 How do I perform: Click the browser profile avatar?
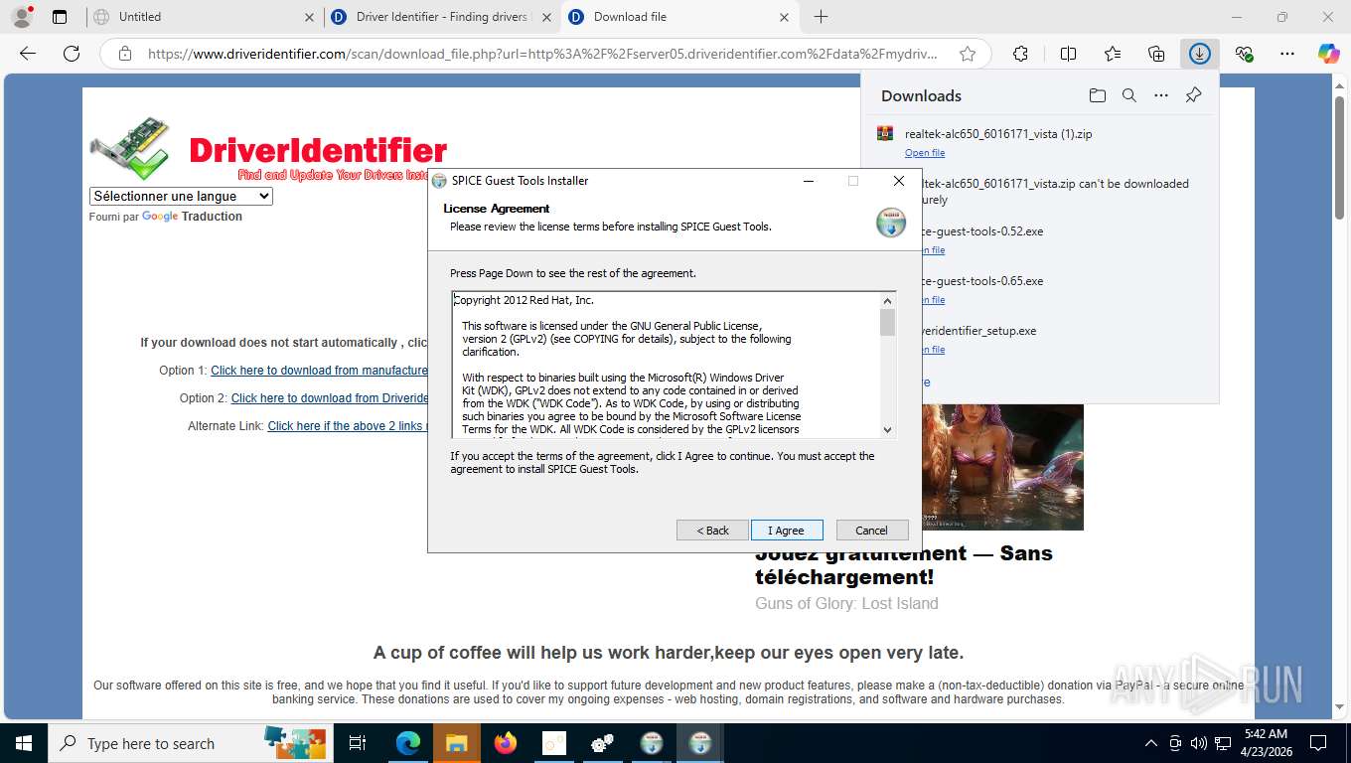21,17
